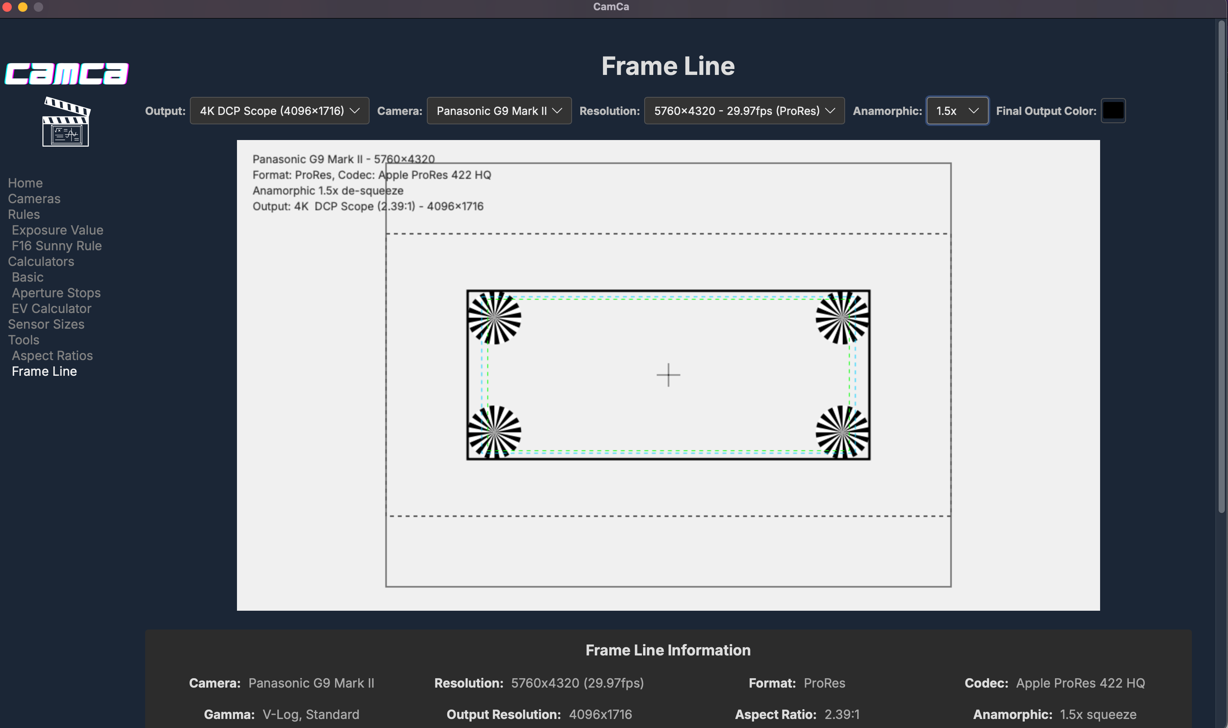Click the clapperboard calculator icon
1228x728 pixels.
click(66, 121)
